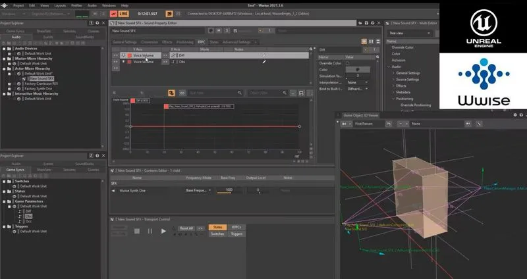527x279 pixels.
Task: Click the help icon in Sound Property Editor title bar
Action: pos(372,23)
